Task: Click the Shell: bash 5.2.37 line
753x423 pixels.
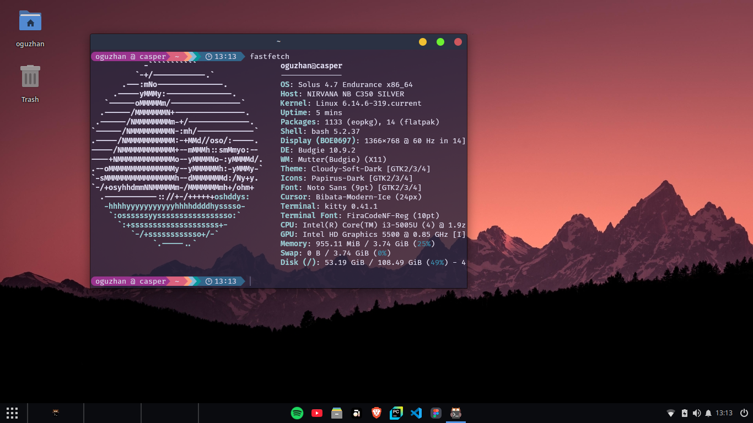Action: [320, 132]
